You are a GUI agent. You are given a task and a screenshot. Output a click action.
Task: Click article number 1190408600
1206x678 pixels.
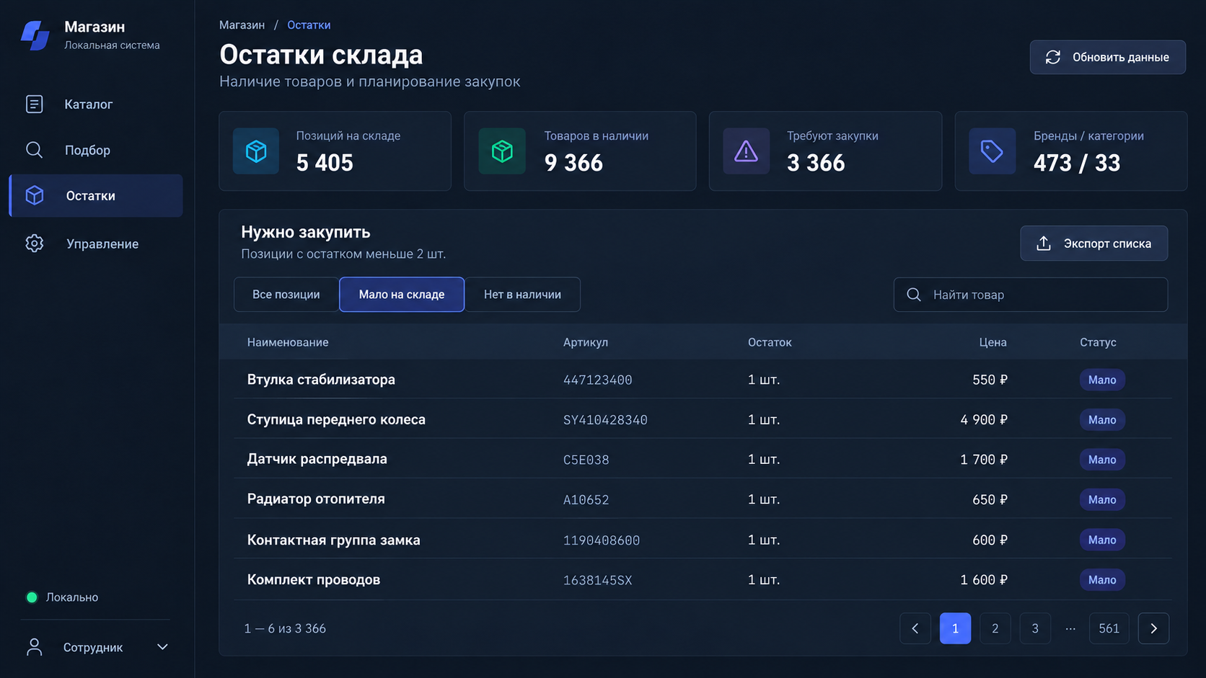click(602, 540)
